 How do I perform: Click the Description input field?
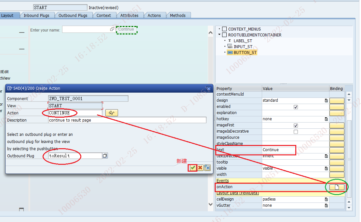[127, 120]
